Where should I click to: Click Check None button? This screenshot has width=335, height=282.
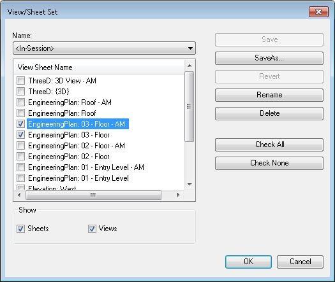269,163
